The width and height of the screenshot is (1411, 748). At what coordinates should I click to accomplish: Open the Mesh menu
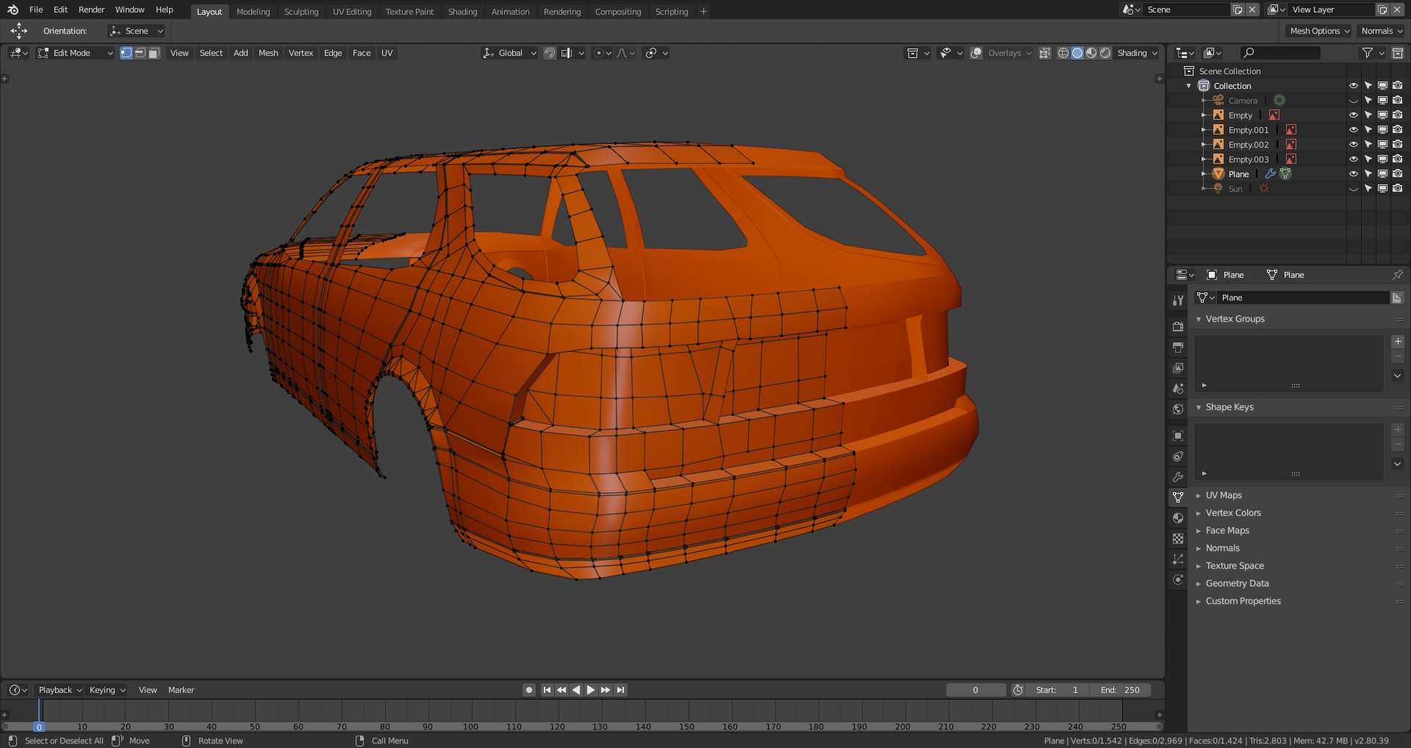tap(268, 53)
